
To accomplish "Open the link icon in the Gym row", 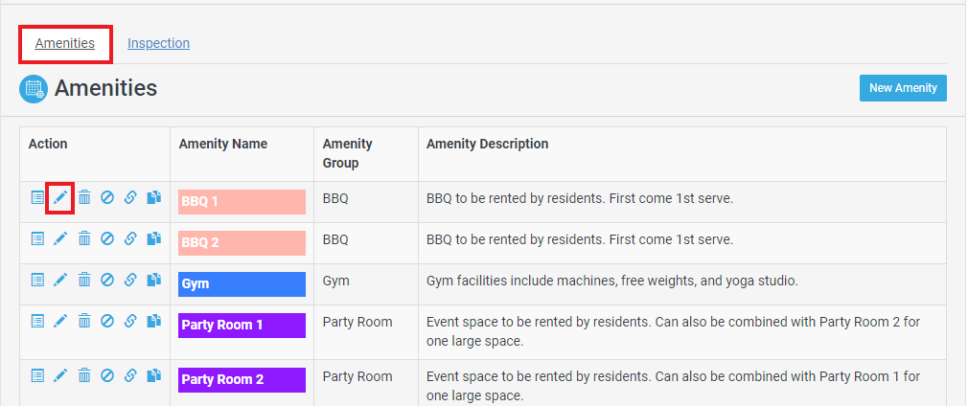I will (130, 281).
